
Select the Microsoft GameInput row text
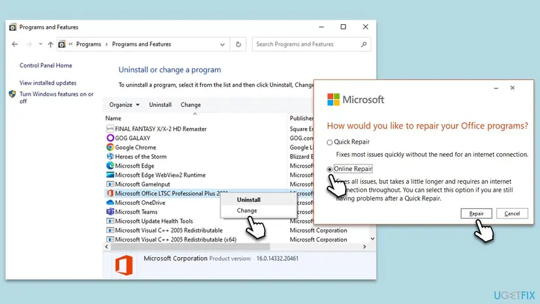pos(143,185)
